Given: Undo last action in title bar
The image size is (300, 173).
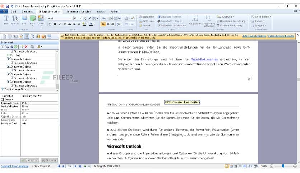Looking at the screenshot, I should pyautogui.click(x=12, y=6).
